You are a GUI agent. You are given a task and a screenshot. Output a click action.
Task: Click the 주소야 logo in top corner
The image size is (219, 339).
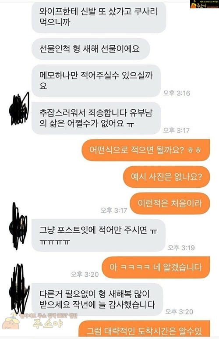coord(204,4)
